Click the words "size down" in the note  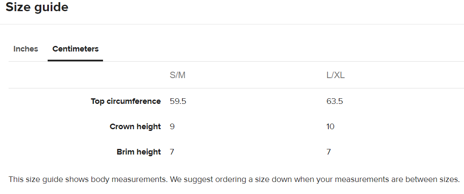click(x=270, y=179)
